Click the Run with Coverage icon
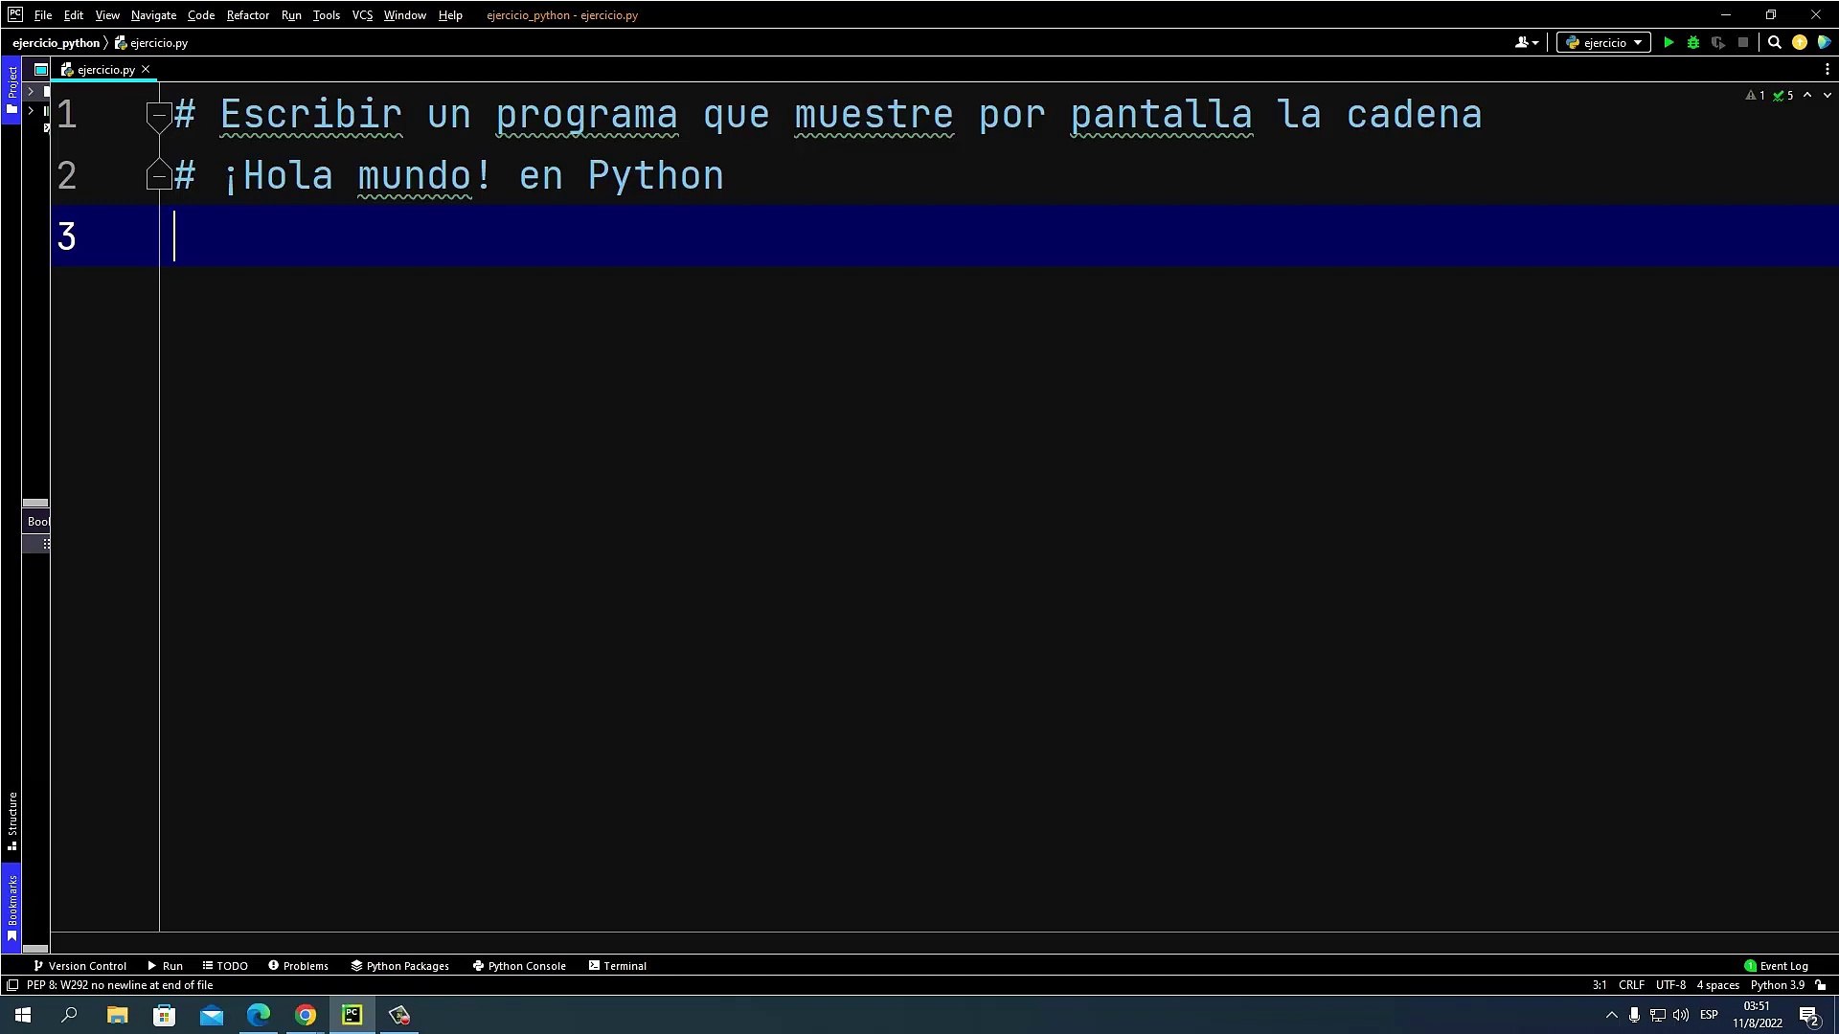 pyautogui.click(x=1718, y=42)
